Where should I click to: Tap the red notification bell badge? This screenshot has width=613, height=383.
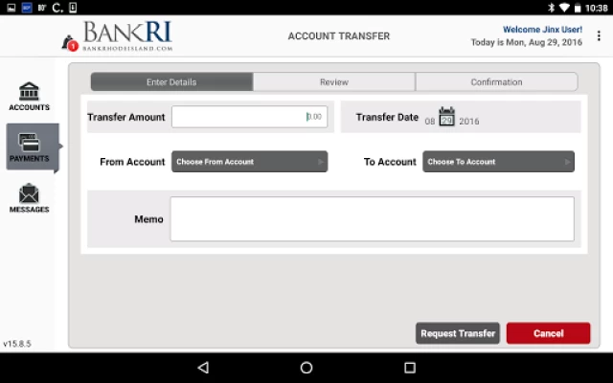(x=72, y=44)
